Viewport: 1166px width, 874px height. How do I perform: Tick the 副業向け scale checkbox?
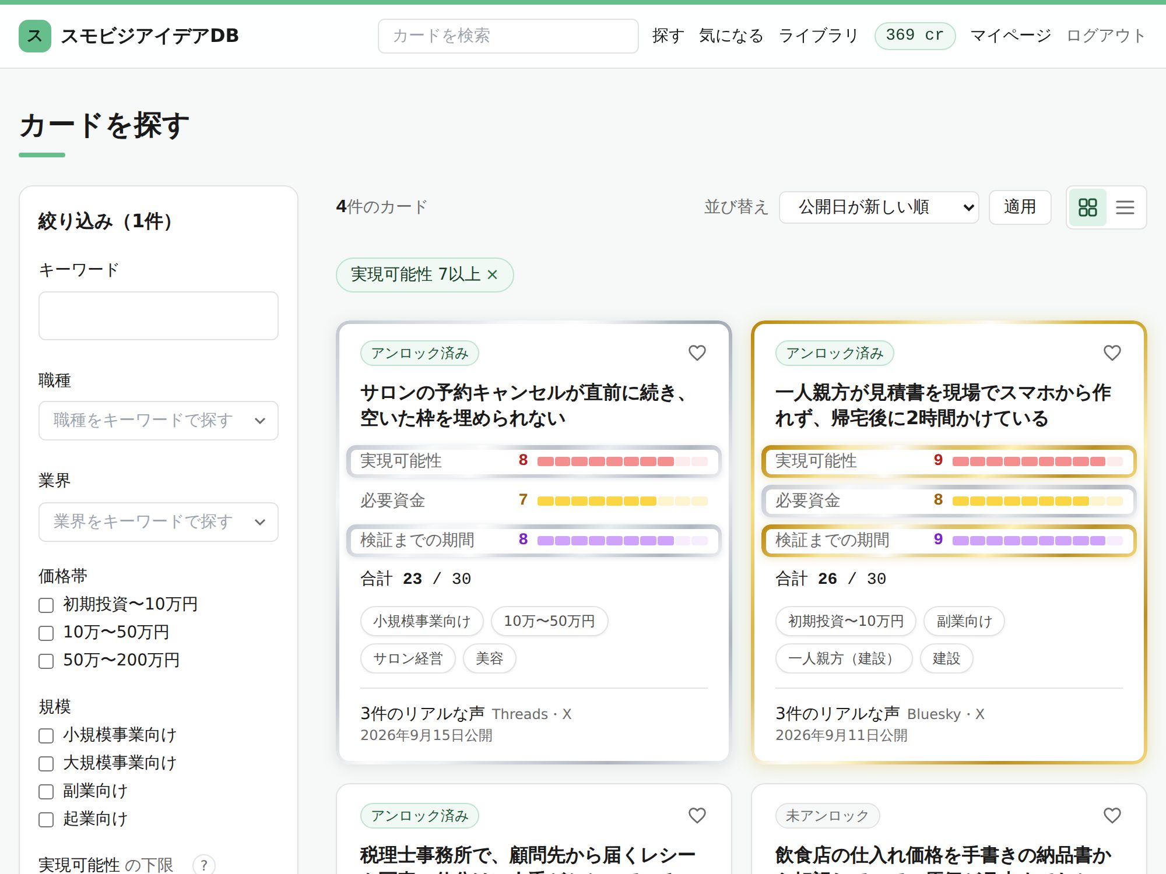click(x=46, y=791)
